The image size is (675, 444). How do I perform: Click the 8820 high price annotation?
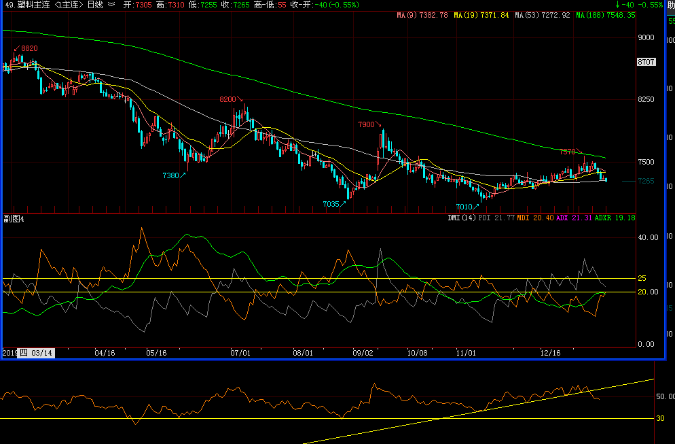pos(29,48)
